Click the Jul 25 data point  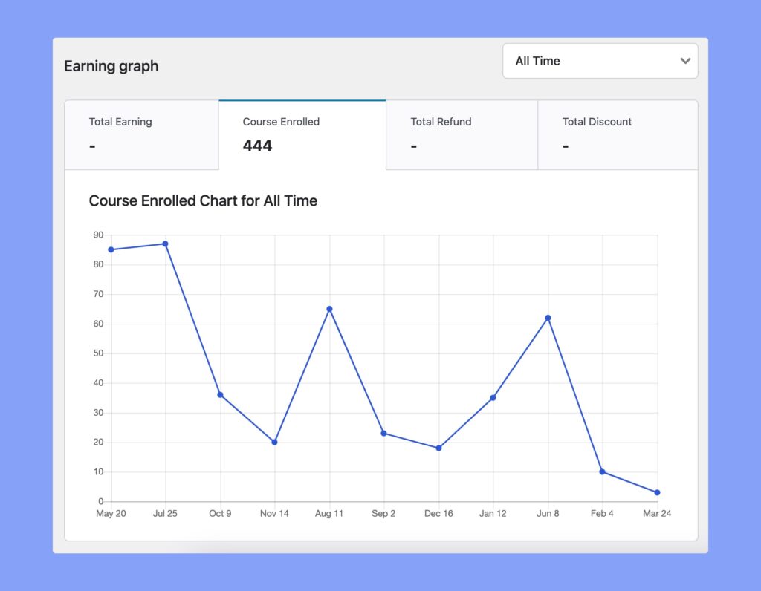(x=165, y=243)
